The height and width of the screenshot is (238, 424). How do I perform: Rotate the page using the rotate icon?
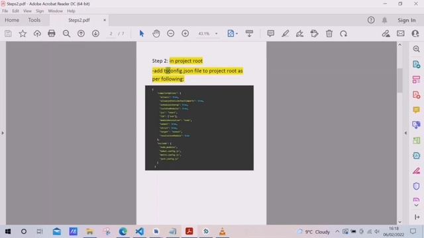(344, 34)
